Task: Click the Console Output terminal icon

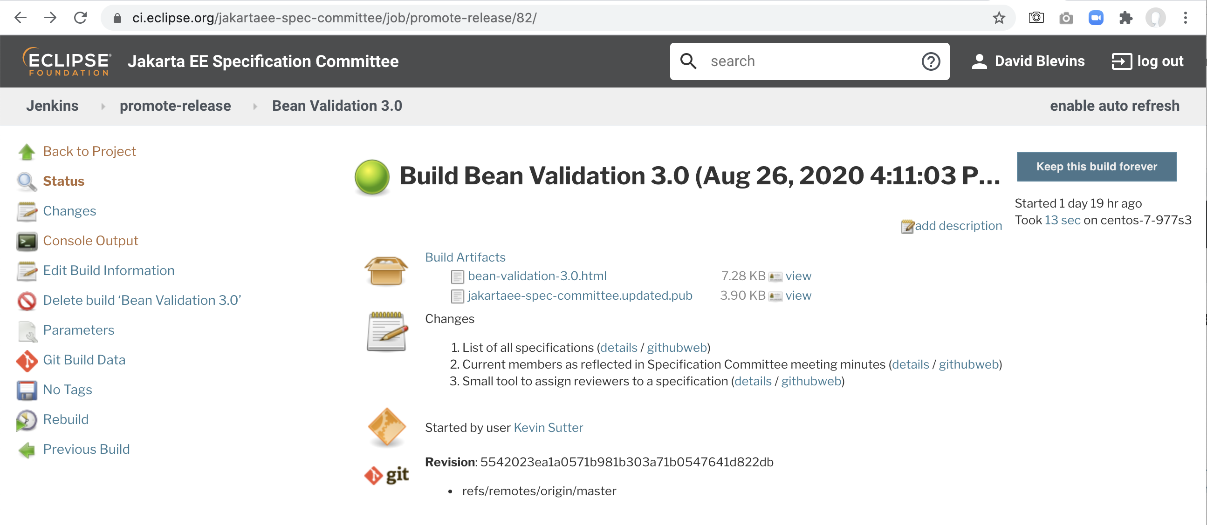Action: tap(27, 241)
